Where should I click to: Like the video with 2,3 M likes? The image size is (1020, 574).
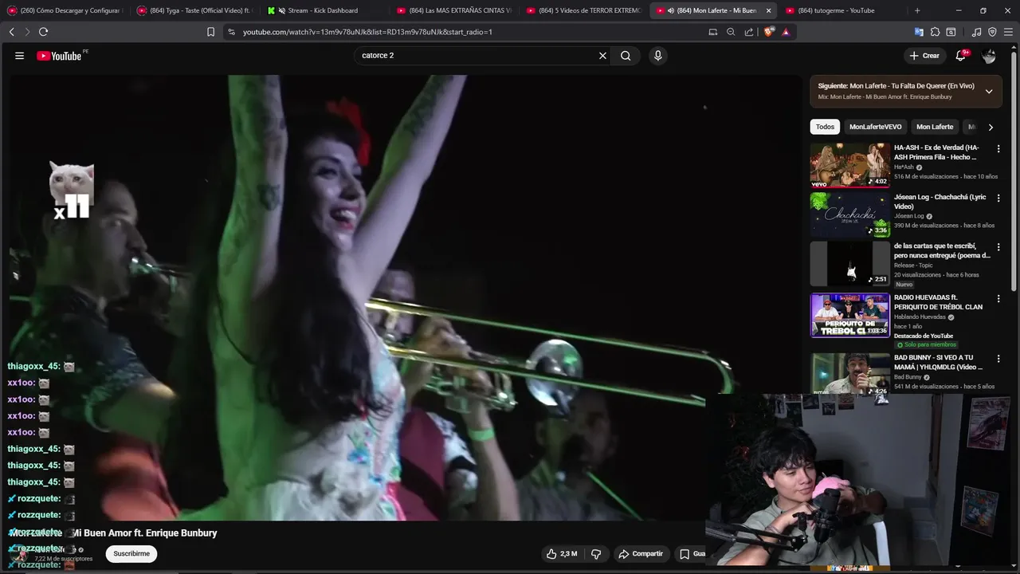click(562, 553)
